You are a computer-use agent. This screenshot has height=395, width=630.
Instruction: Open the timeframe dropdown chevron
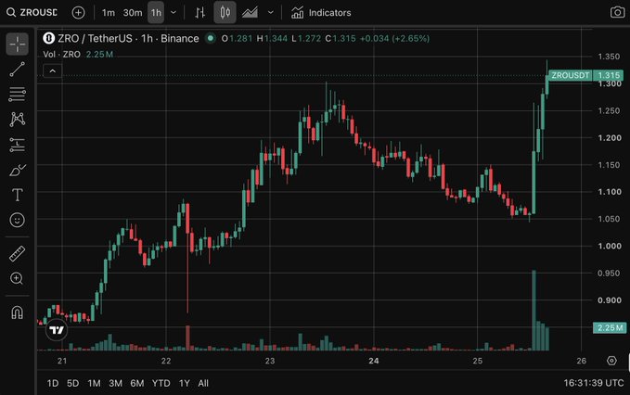tap(174, 12)
